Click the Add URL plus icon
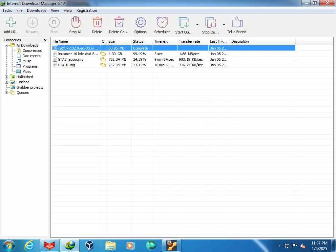Screen dimensions: 336x252 [x=10, y=23]
